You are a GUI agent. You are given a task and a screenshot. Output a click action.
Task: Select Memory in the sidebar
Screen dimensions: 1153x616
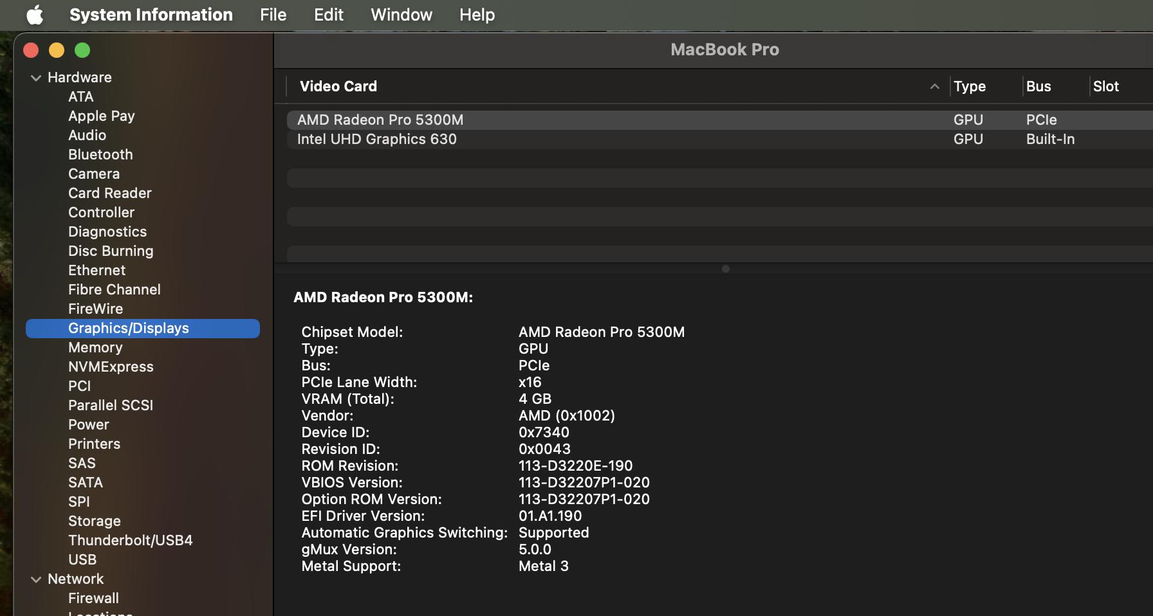point(95,347)
